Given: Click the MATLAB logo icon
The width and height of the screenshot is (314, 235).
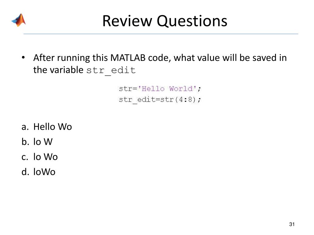Looking at the screenshot, I should [x=19, y=20].
